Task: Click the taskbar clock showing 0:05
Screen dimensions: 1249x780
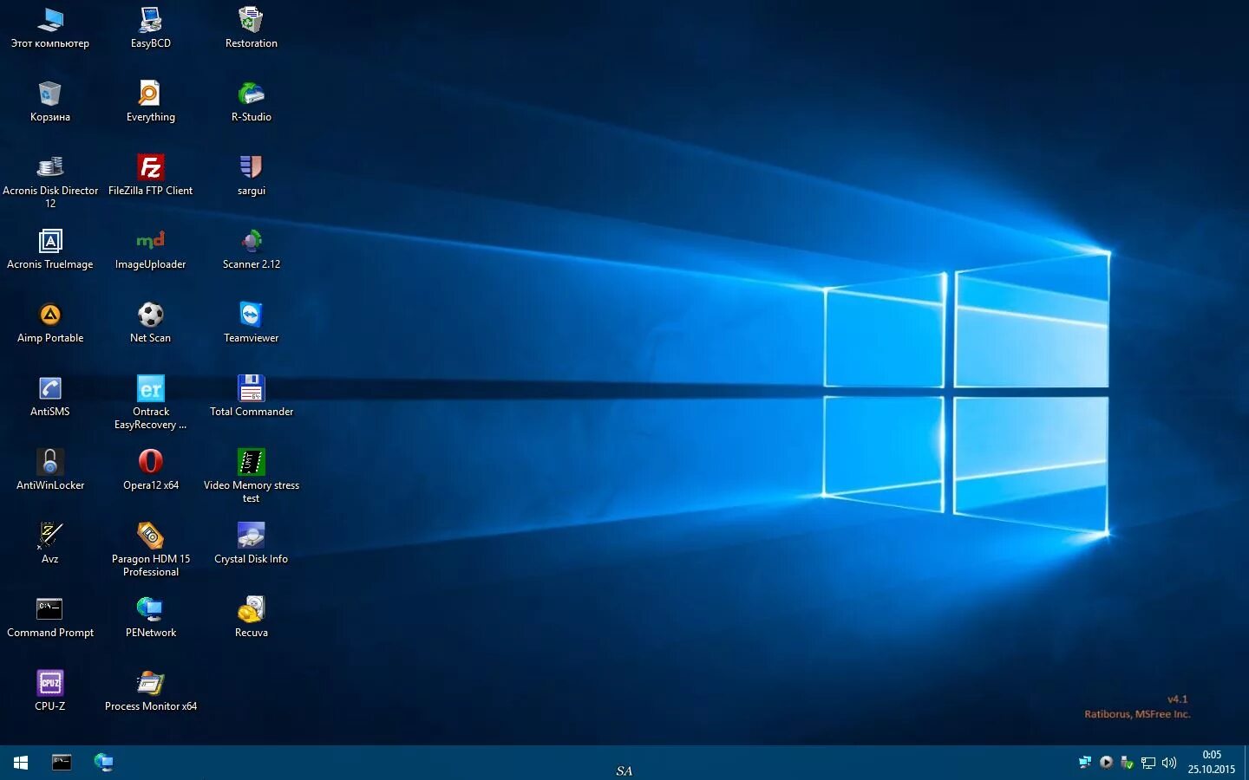Action: point(1212,762)
